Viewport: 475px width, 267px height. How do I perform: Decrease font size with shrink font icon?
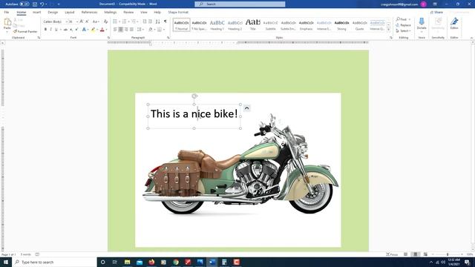coord(87,22)
